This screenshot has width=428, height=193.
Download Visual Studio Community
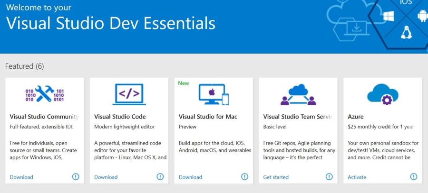tap(21, 177)
